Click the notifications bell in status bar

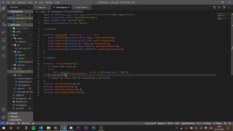tap(230, 123)
